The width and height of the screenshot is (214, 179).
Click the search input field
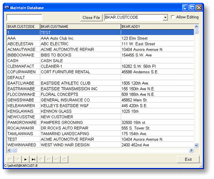(24, 18)
